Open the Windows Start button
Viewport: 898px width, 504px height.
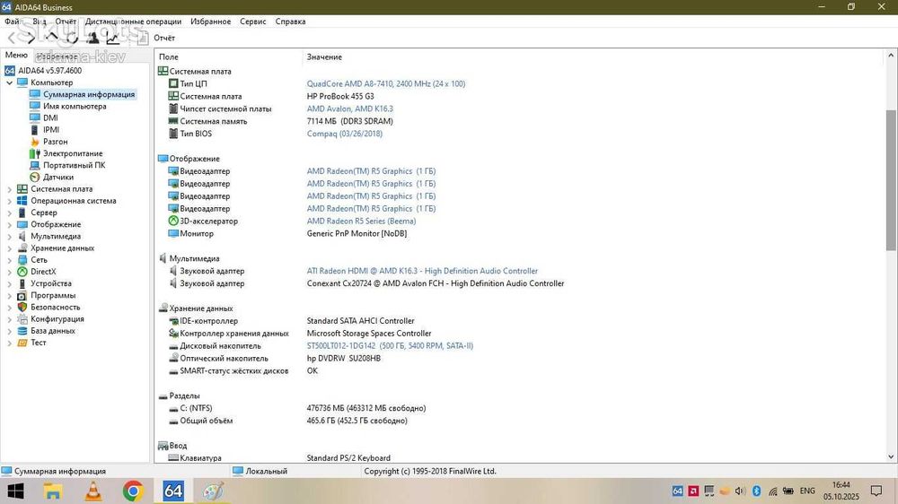click(x=15, y=491)
